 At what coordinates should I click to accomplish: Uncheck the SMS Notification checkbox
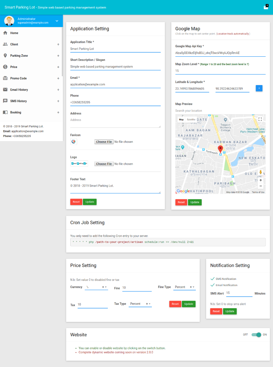(x=213, y=279)
